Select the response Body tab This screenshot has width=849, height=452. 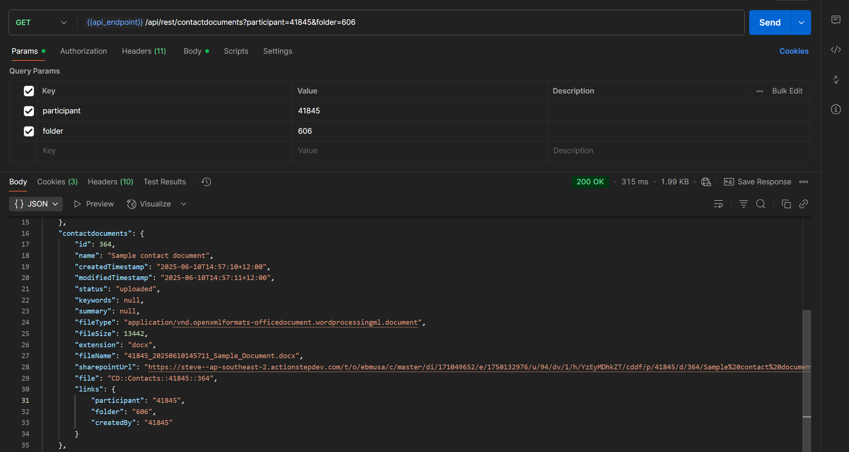click(18, 182)
